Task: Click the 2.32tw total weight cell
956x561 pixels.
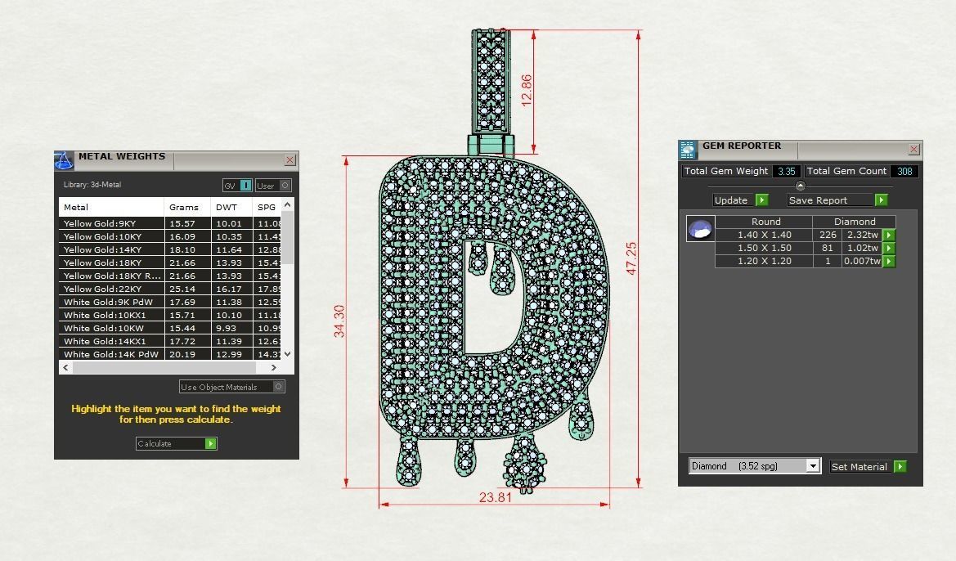Action: (x=862, y=235)
